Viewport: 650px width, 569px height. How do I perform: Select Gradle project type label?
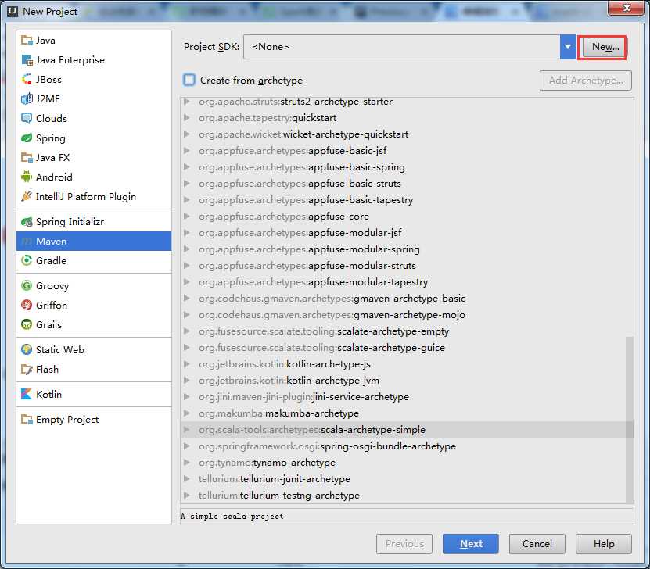(x=51, y=260)
